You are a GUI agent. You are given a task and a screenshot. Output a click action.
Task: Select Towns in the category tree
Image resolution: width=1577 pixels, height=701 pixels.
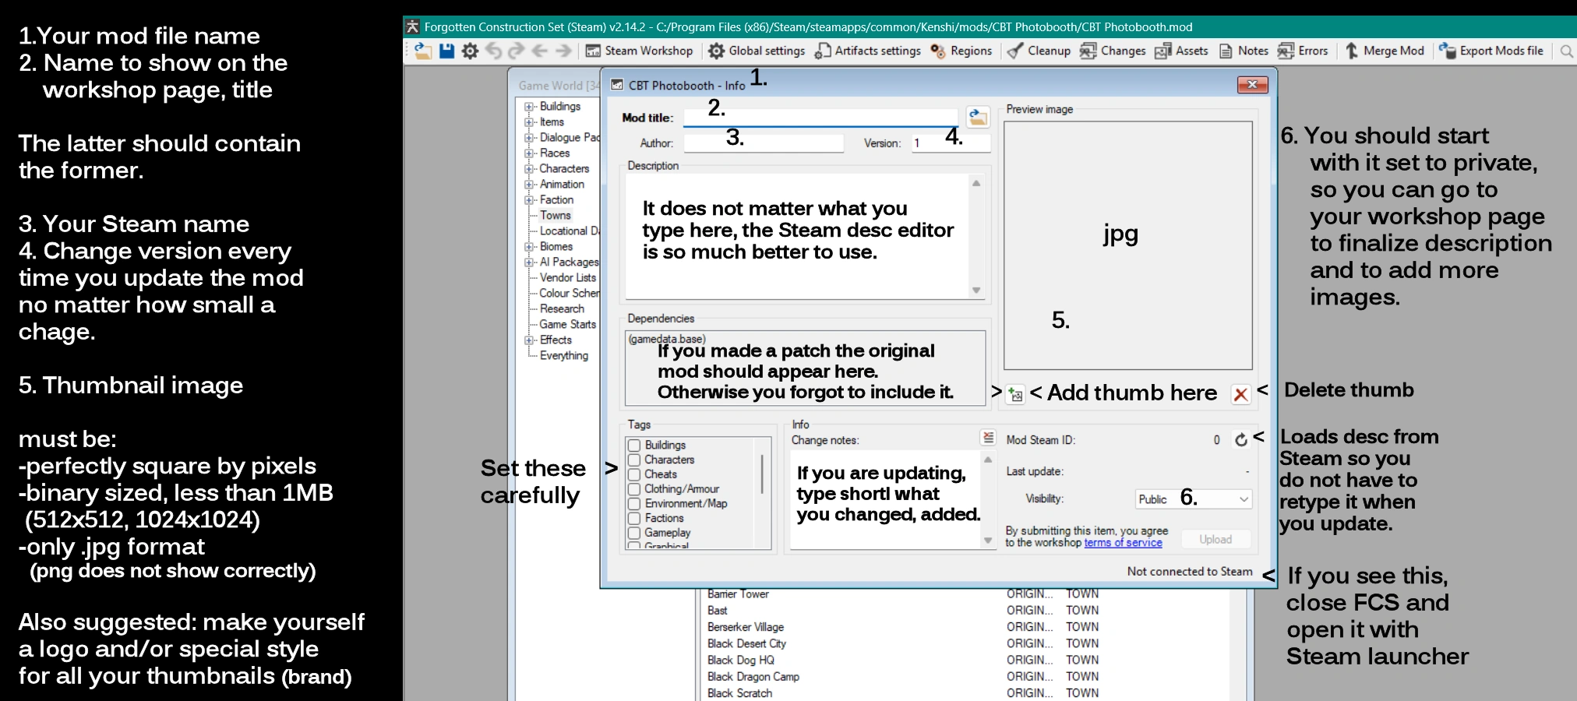click(x=556, y=216)
